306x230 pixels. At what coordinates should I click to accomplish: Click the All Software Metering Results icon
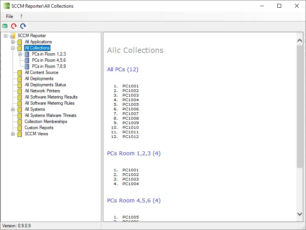(20, 97)
